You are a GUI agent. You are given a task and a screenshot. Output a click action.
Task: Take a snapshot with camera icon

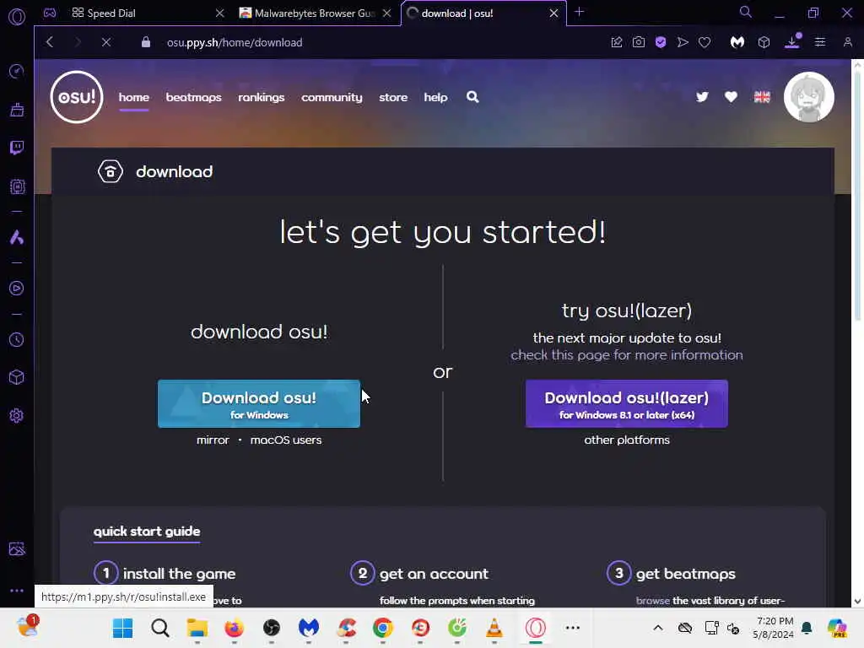pos(639,42)
